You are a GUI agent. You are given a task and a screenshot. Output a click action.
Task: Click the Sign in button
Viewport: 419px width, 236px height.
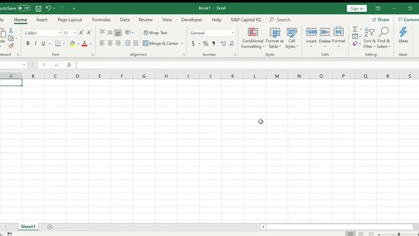(x=357, y=9)
